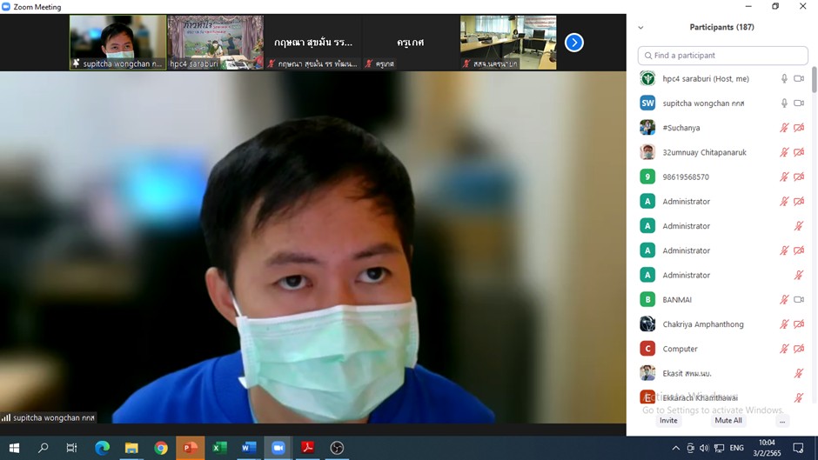Select Ekasit participant name
The height and width of the screenshot is (460, 818).
pyautogui.click(x=687, y=373)
